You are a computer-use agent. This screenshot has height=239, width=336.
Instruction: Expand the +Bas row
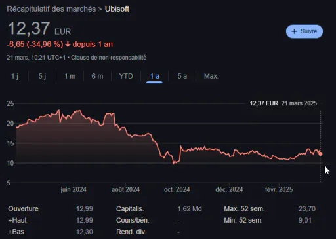point(51,232)
